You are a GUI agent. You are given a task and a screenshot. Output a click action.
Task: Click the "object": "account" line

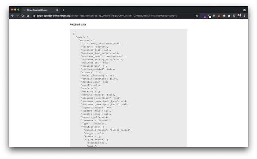[x=95, y=47]
